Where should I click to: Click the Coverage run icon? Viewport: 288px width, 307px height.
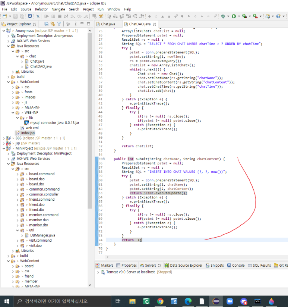coord(244,16)
